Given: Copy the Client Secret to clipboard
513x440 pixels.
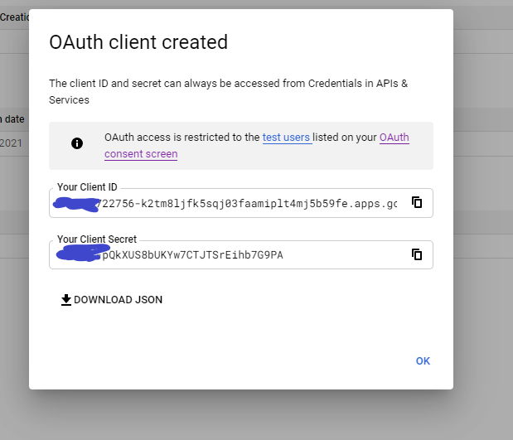Looking at the screenshot, I should pyautogui.click(x=417, y=254).
